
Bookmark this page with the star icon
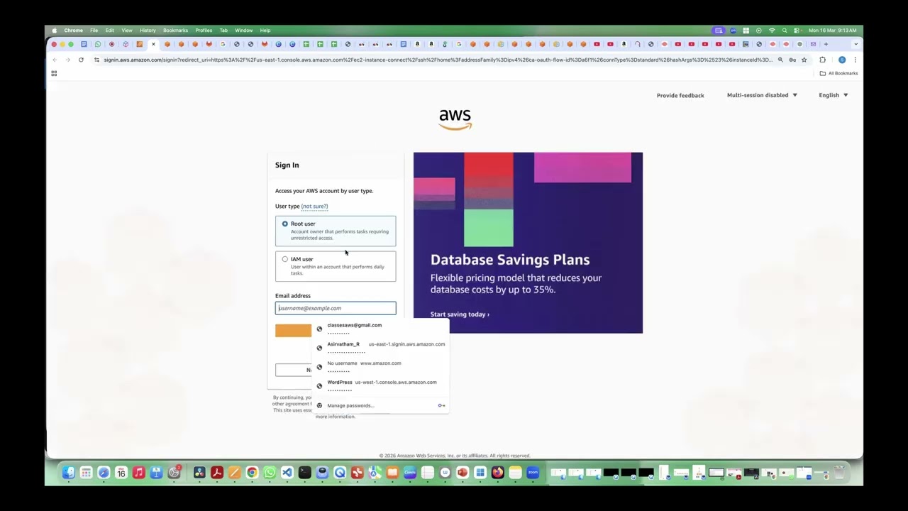click(x=804, y=60)
